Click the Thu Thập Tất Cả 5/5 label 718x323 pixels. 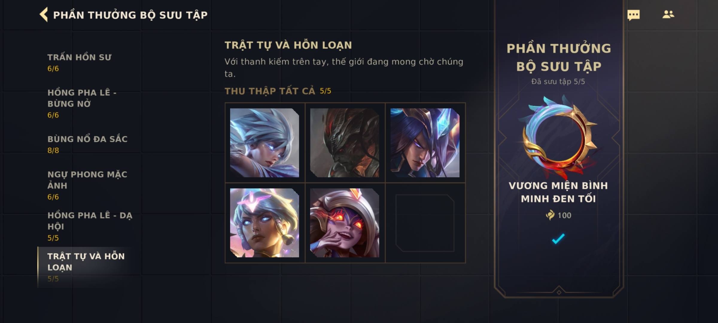pos(278,91)
